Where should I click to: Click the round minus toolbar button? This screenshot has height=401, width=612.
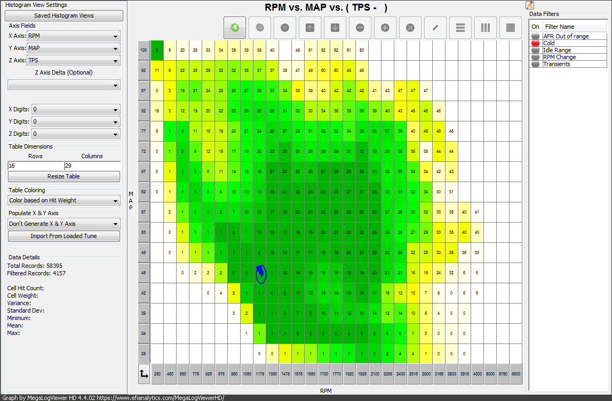(360, 28)
